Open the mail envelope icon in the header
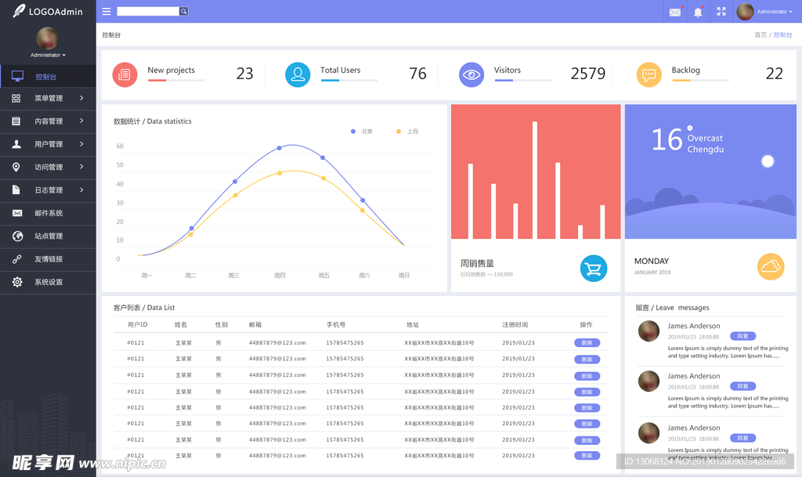The height and width of the screenshot is (477, 802). pyautogui.click(x=675, y=11)
